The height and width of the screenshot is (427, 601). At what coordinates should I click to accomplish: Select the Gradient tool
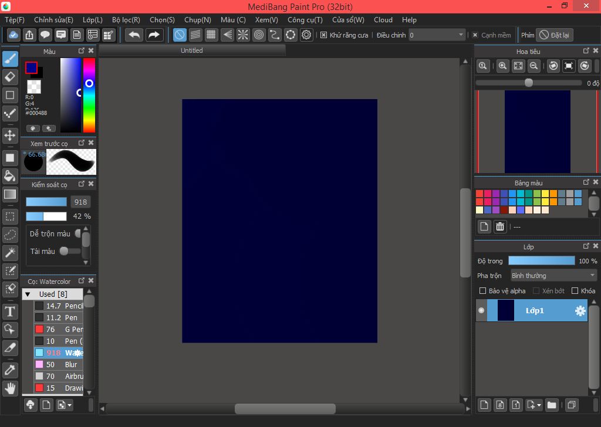[11, 194]
